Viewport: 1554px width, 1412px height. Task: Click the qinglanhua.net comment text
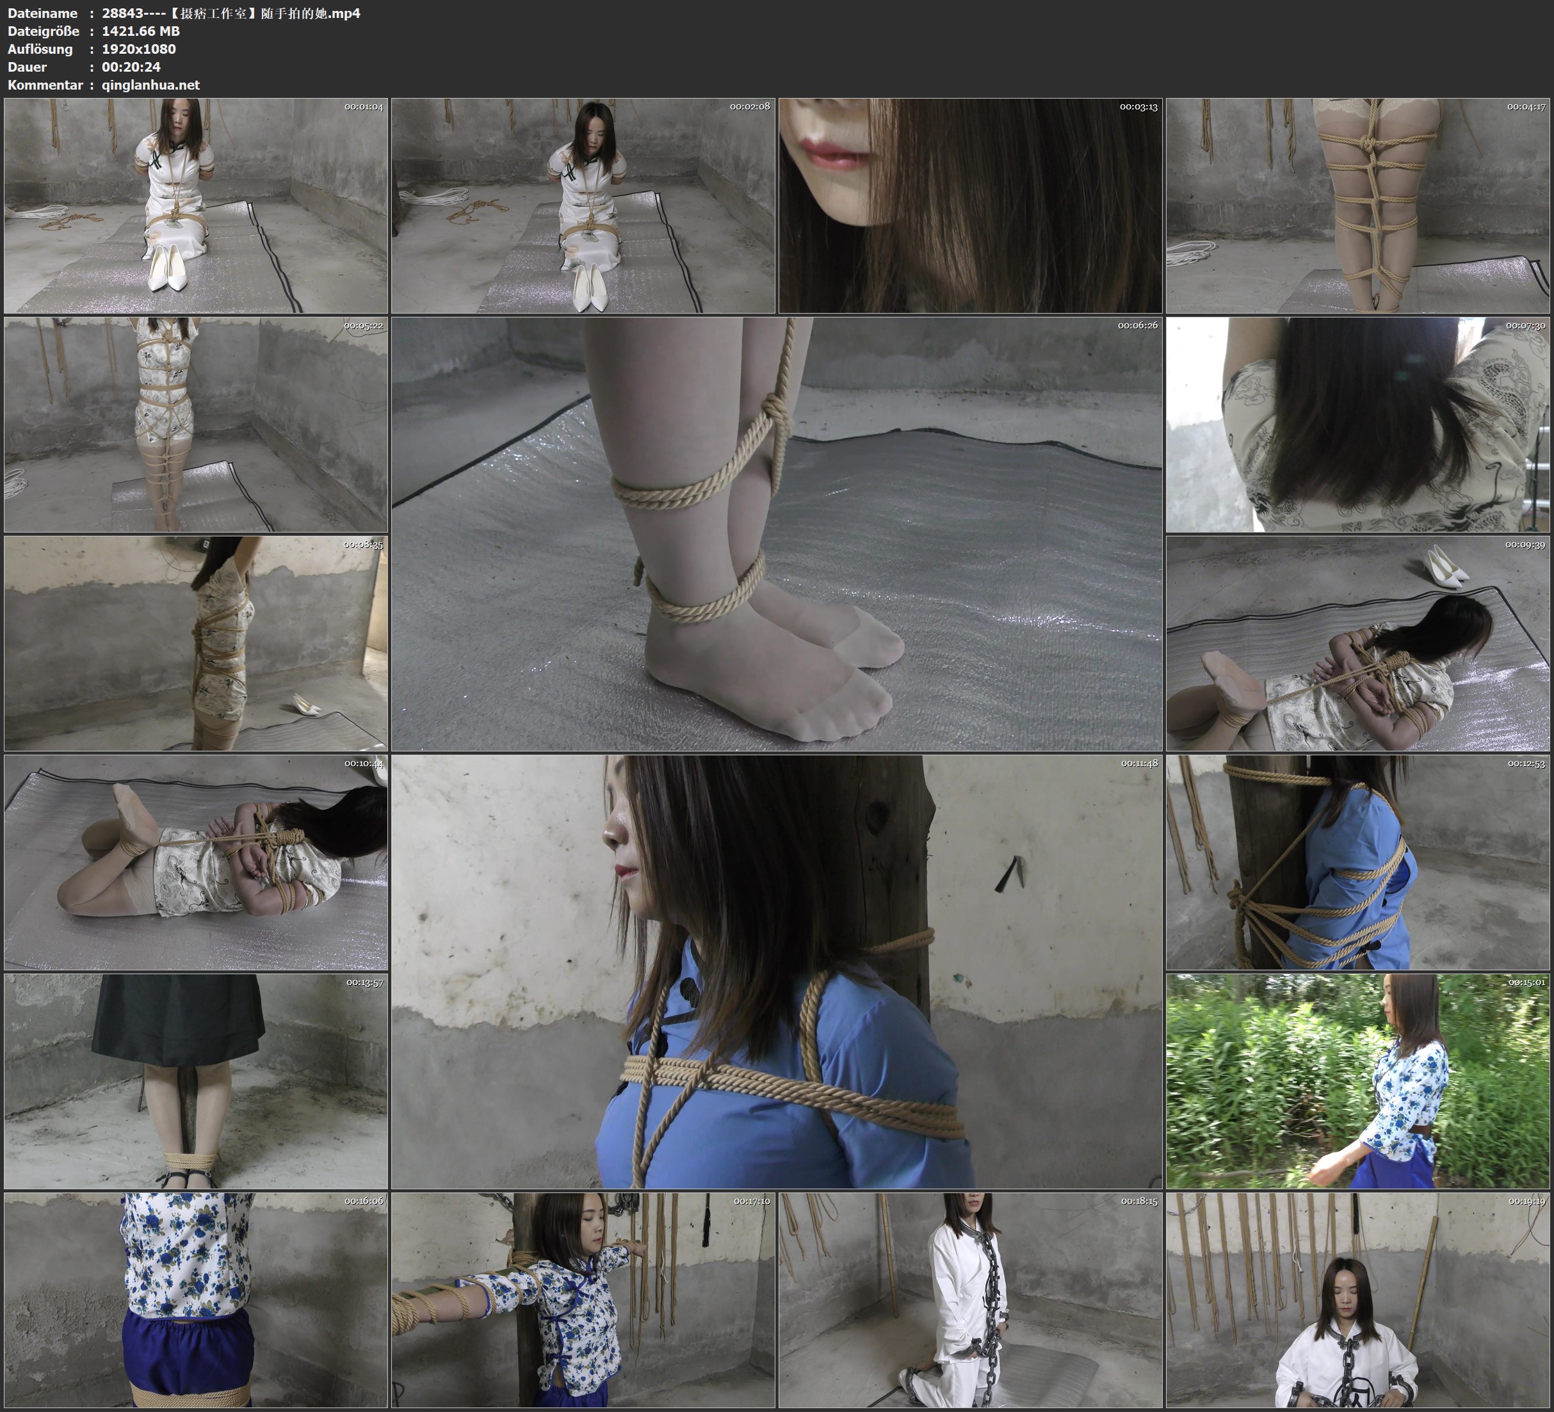[150, 84]
